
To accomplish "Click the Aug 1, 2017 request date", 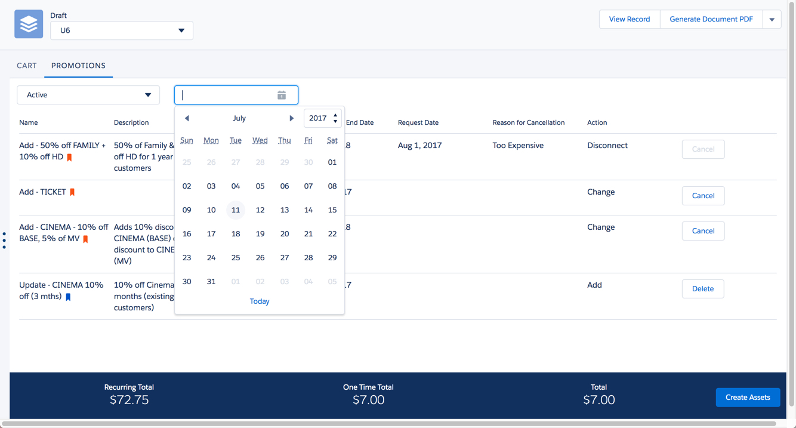I will (x=420, y=146).
